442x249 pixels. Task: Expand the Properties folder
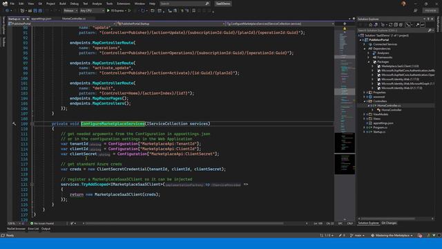(x=365, y=92)
